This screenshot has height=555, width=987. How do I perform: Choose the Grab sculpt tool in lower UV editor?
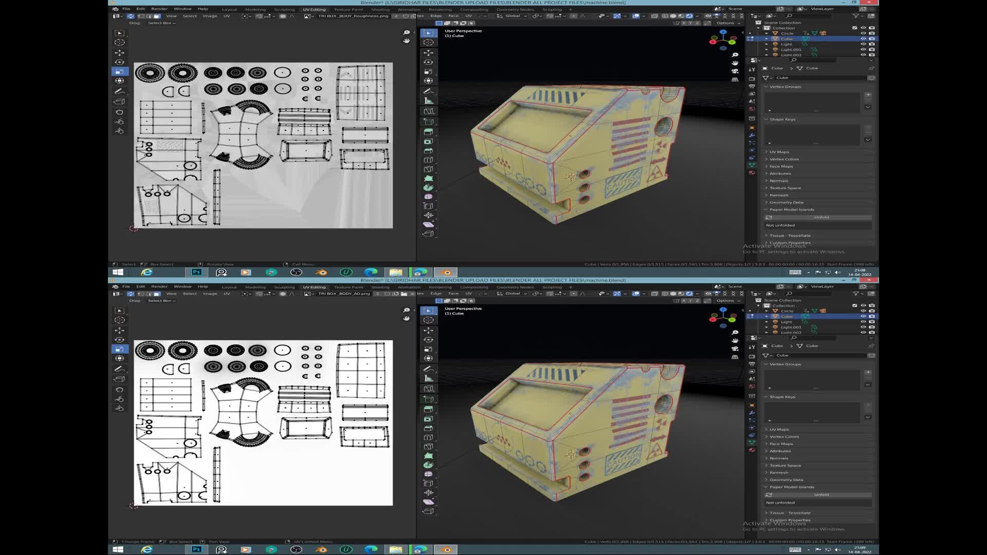tap(119, 390)
